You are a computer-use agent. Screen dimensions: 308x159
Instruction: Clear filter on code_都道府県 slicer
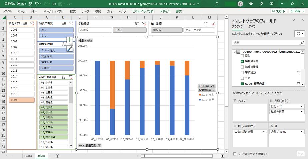pos(71,77)
